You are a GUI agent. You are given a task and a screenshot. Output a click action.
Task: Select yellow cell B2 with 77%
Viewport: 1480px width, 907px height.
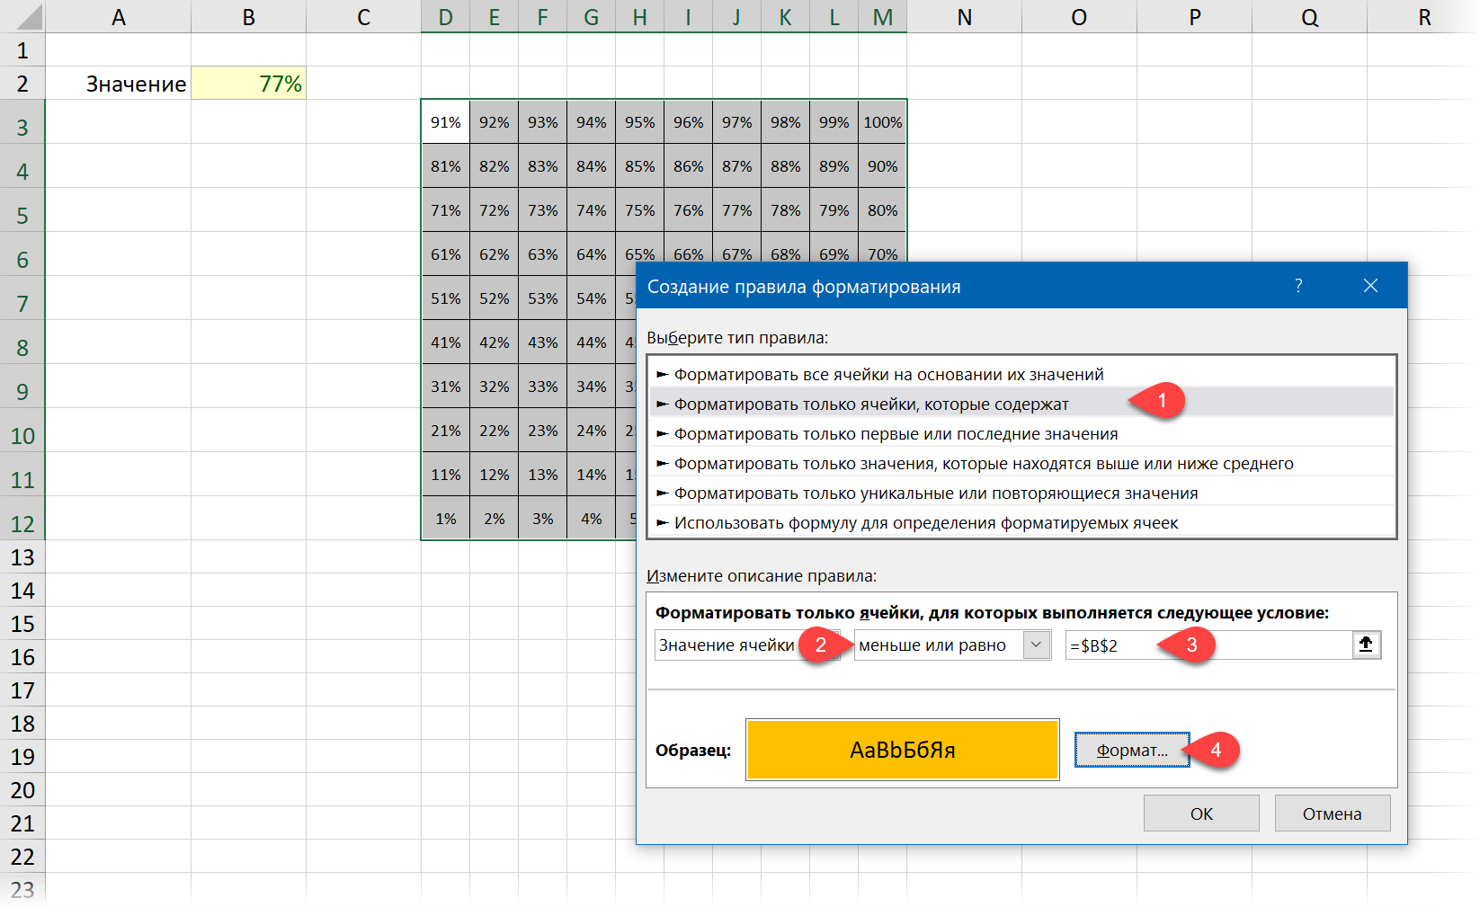(248, 84)
